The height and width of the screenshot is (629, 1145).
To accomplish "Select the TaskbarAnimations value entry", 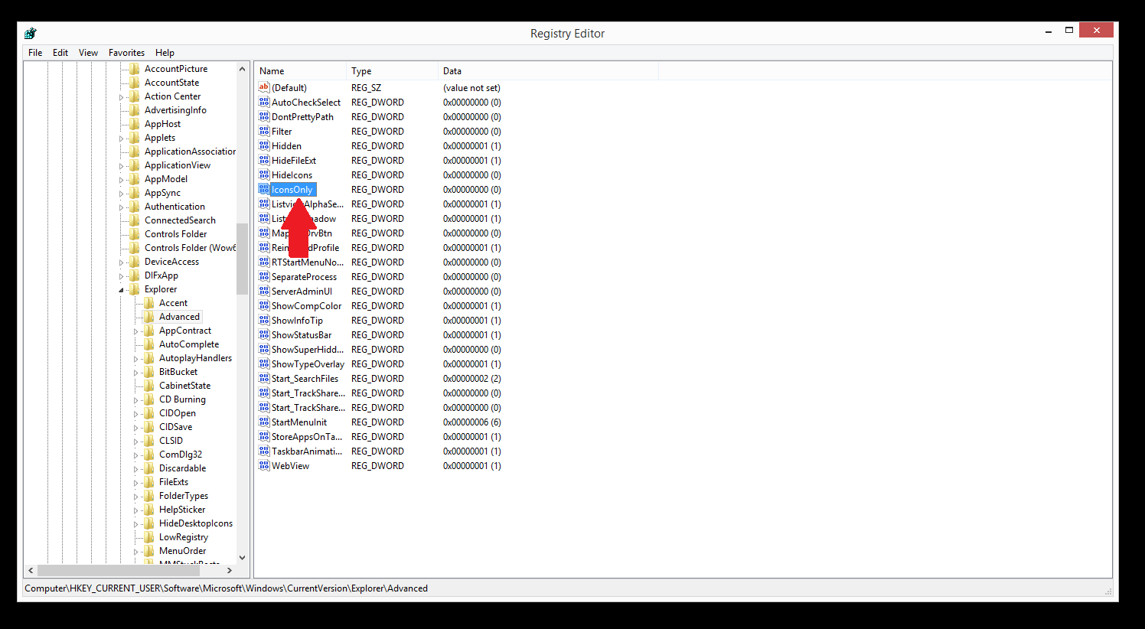I will click(306, 451).
